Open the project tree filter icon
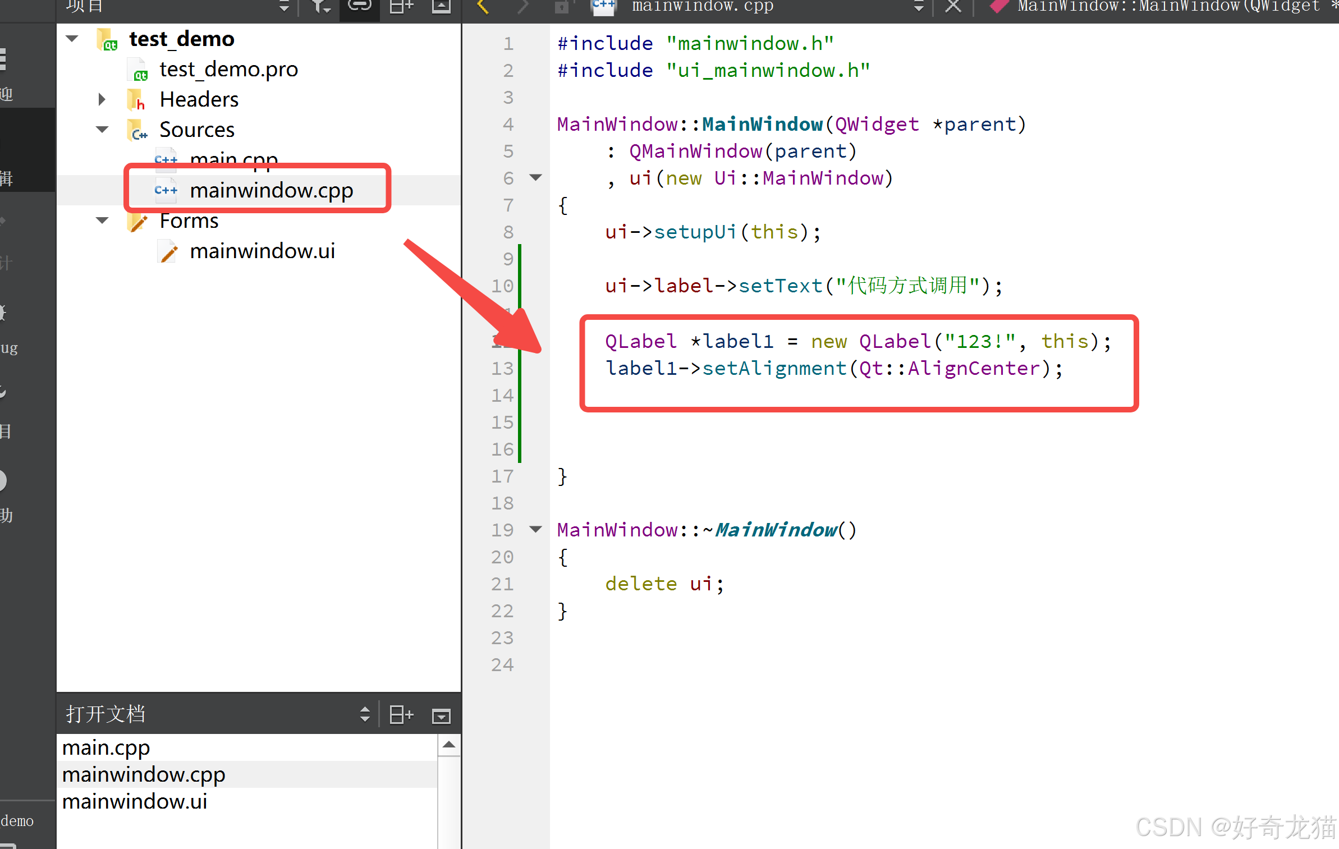The image size is (1339, 849). point(321,6)
